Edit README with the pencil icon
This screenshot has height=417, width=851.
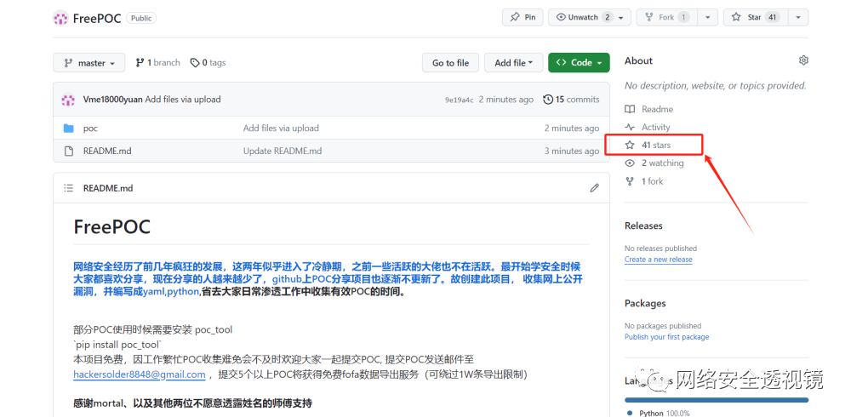coord(594,188)
